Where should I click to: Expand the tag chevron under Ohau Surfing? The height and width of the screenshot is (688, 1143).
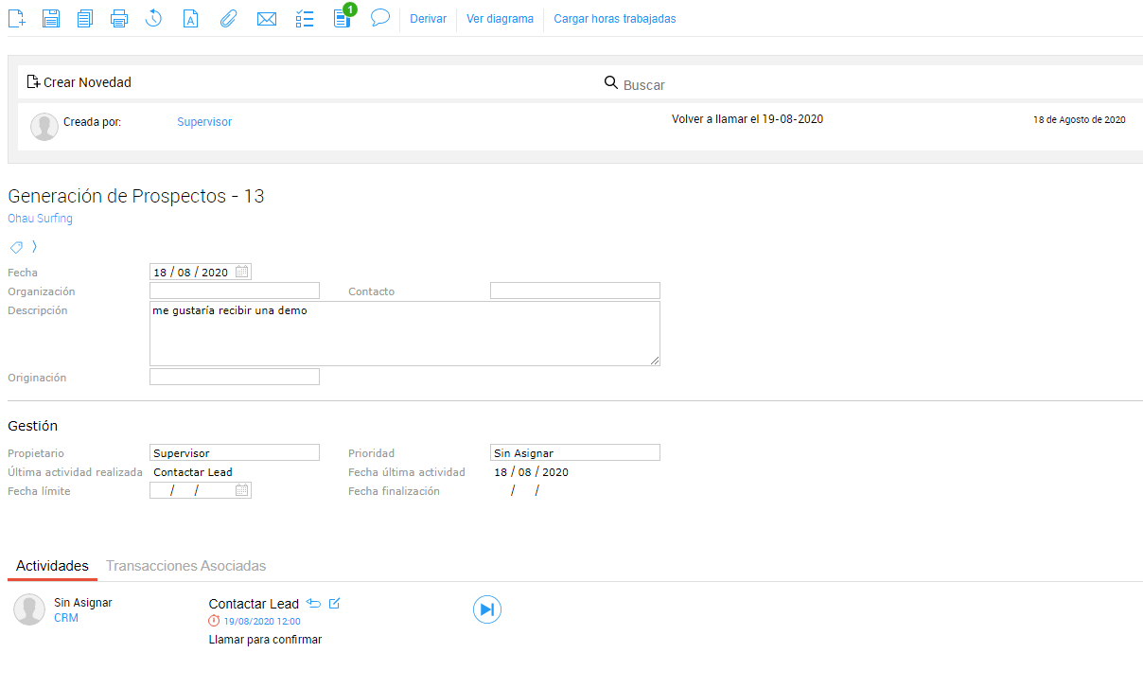point(35,247)
